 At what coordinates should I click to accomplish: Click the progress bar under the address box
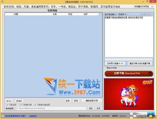point(129,59)
